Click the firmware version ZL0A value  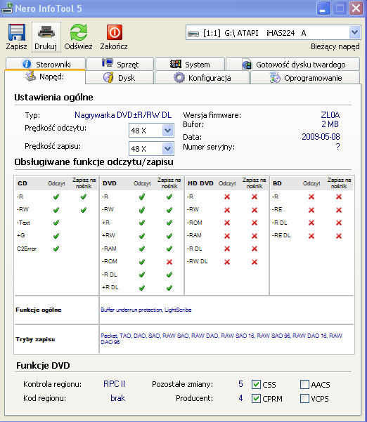(330, 115)
